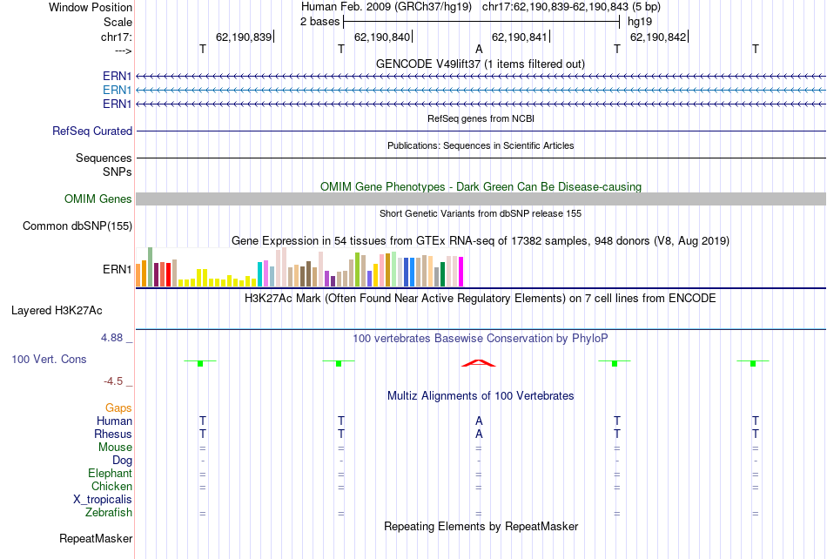The width and height of the screenshot is (827, 559).
Task: Click the red PhyloP conservation peak
Action: [x=479, y=363]
